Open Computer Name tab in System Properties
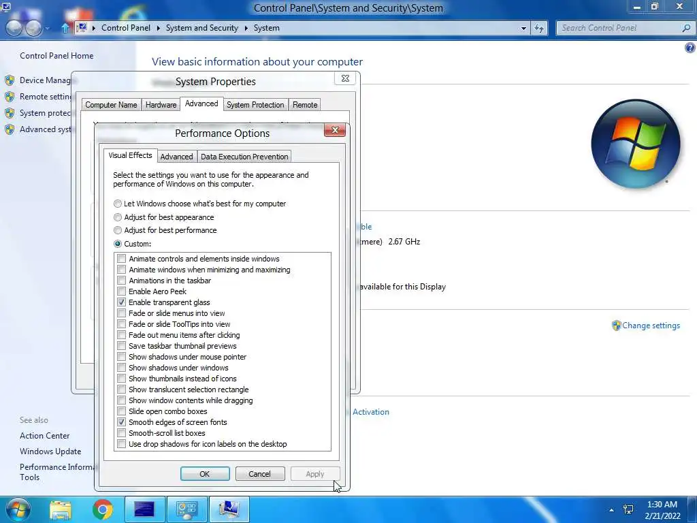Image resolution: width=697 pixels, height=523 pixels. [x=111, y=105]
